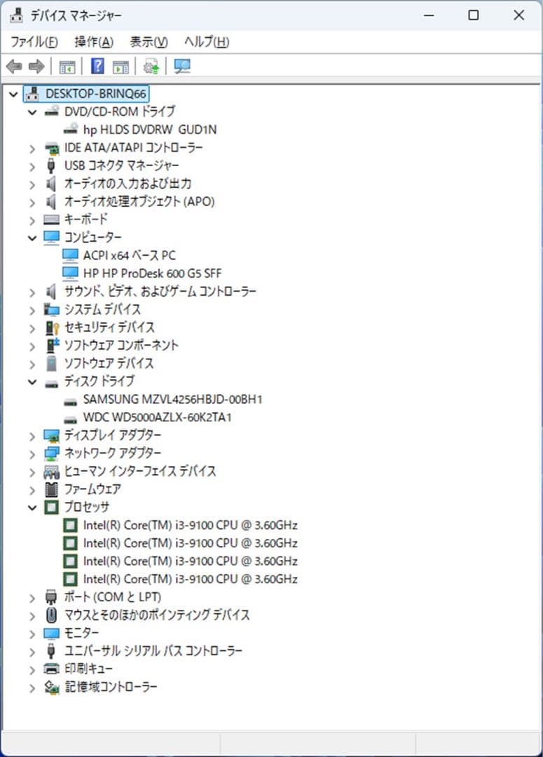Image resolution: width=543 pixels, height=757 pixels.
Task: Click the 印刷キュー printer icon
Action: click(x=52, y=669)
